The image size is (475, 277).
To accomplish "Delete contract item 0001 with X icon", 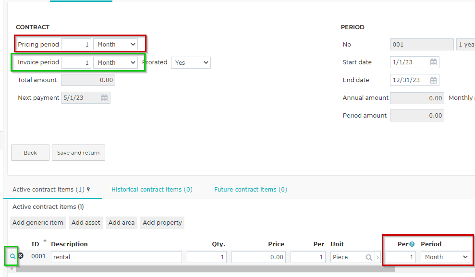I will [21, 256].
